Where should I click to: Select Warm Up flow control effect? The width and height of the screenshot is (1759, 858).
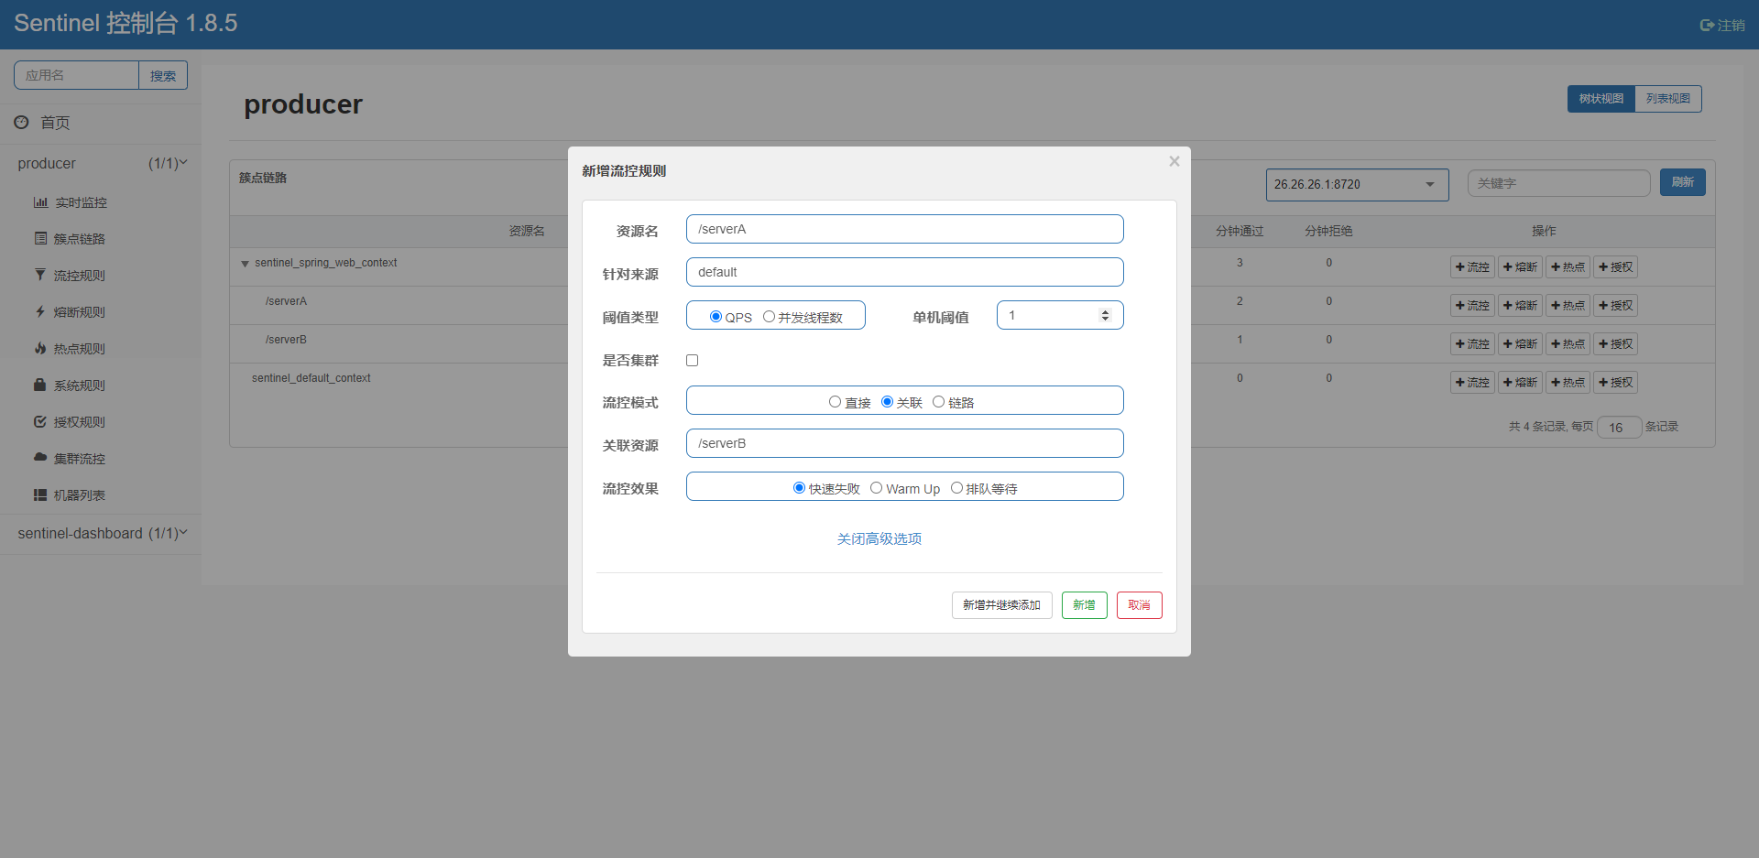click(876, 488)
